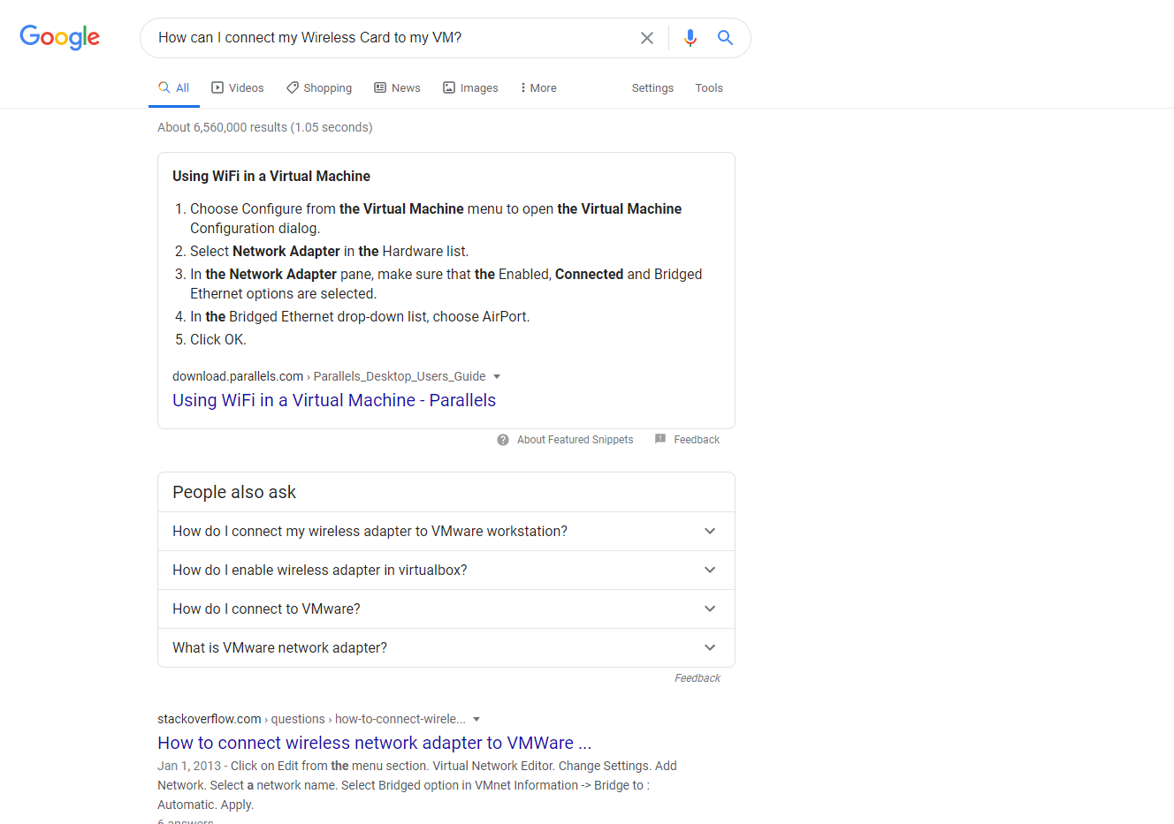Start voice search with microphone icon
The image size is (1174, 824).
point(690,38)
